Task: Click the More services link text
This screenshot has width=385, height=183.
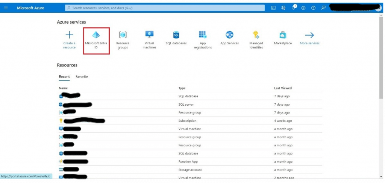Action: 310,43
